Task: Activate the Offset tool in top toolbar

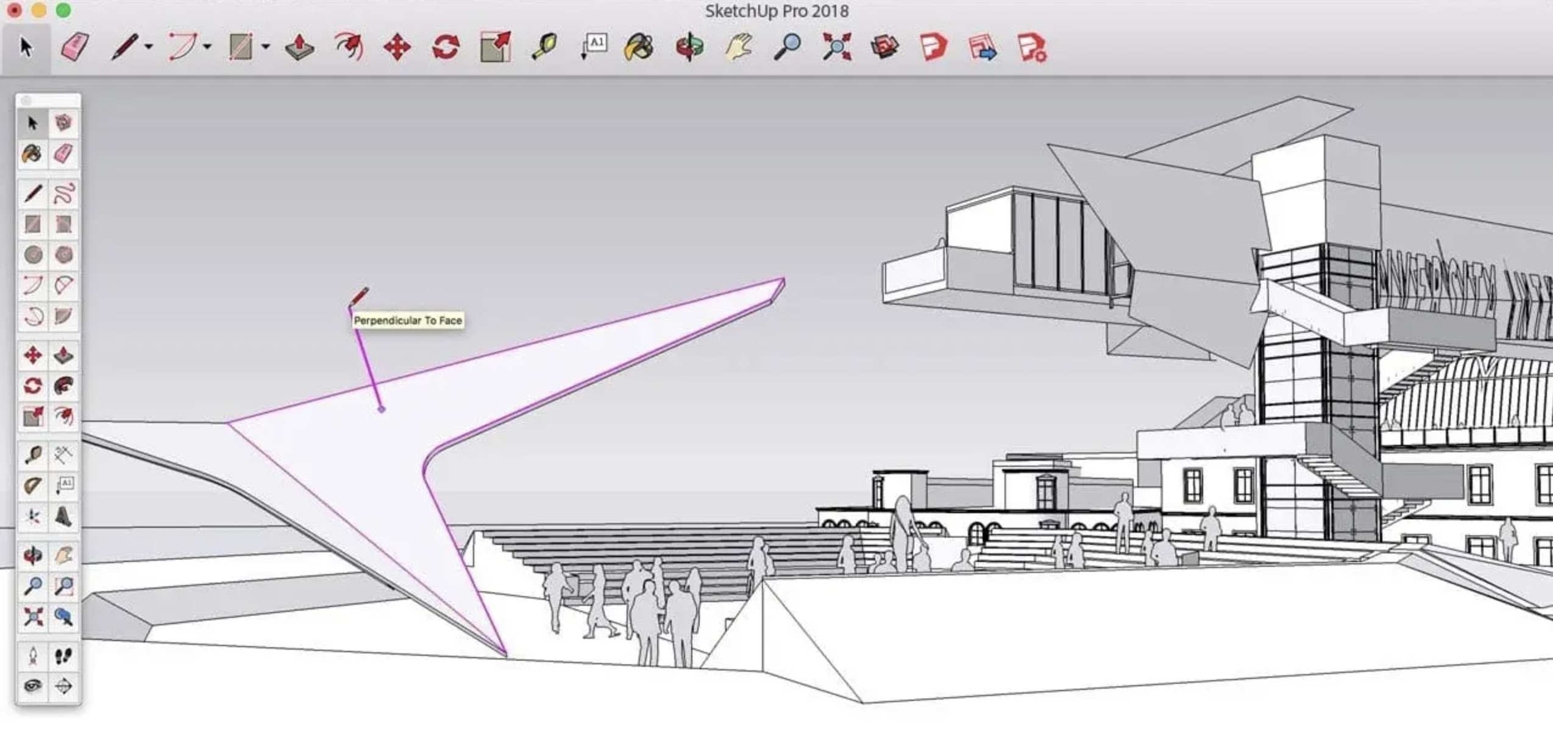Action: click(x=349, y=47)
